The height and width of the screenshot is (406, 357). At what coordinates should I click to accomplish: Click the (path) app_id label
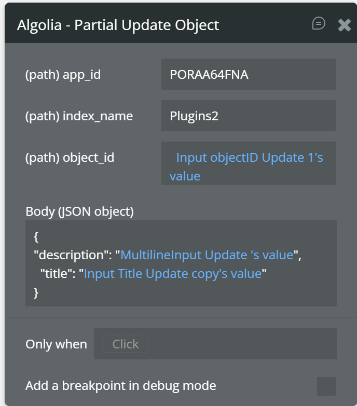click(63, 75)
